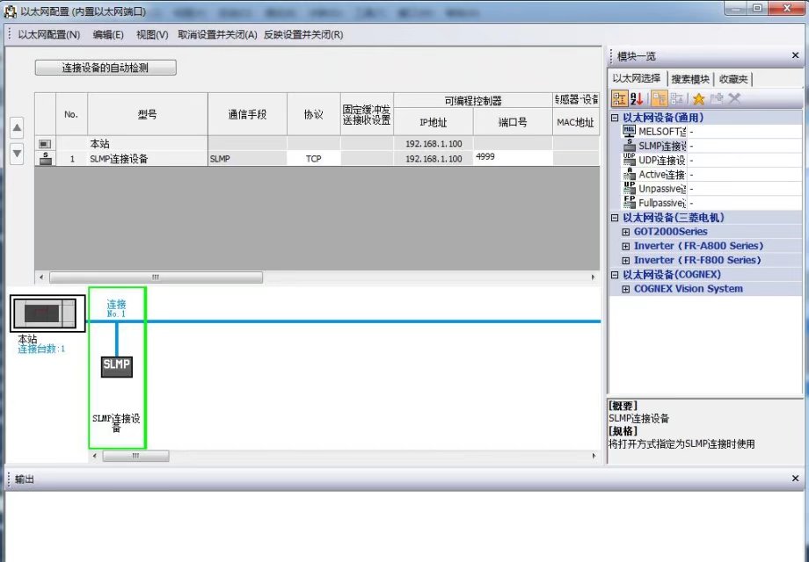Select the Fullpassive connection device icon
The width and height of the screenshot is (809, 562).
tap(629, 202)
